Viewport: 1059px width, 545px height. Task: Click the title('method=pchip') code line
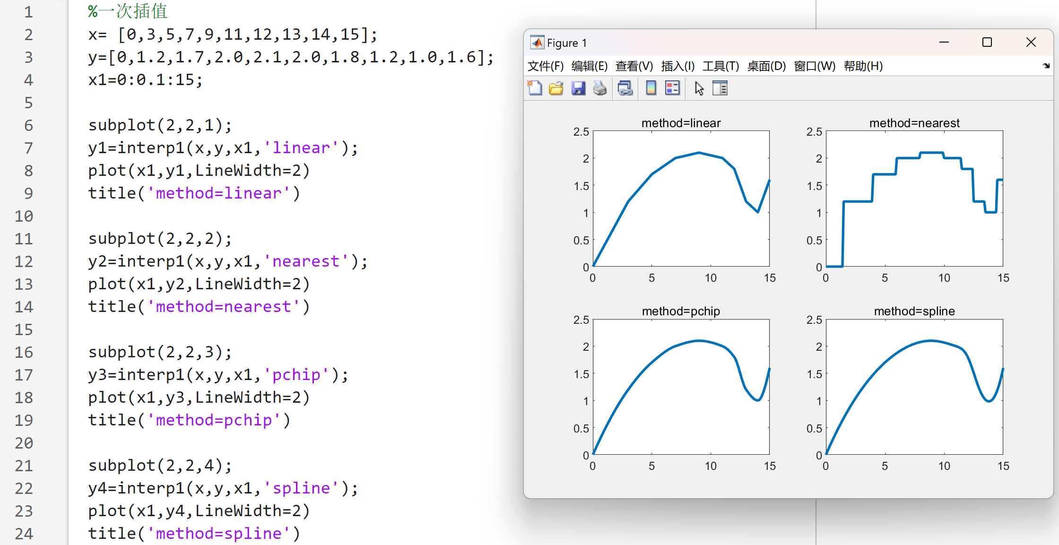coord(189,420)
